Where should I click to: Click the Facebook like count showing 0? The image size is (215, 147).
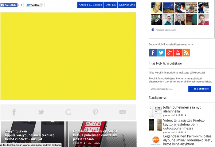(21, 5)
